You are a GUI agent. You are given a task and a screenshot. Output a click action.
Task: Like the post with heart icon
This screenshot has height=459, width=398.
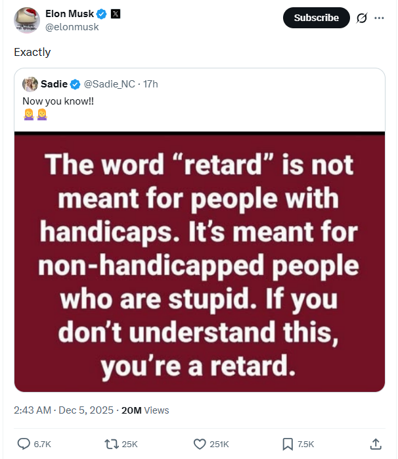point(200,444)
